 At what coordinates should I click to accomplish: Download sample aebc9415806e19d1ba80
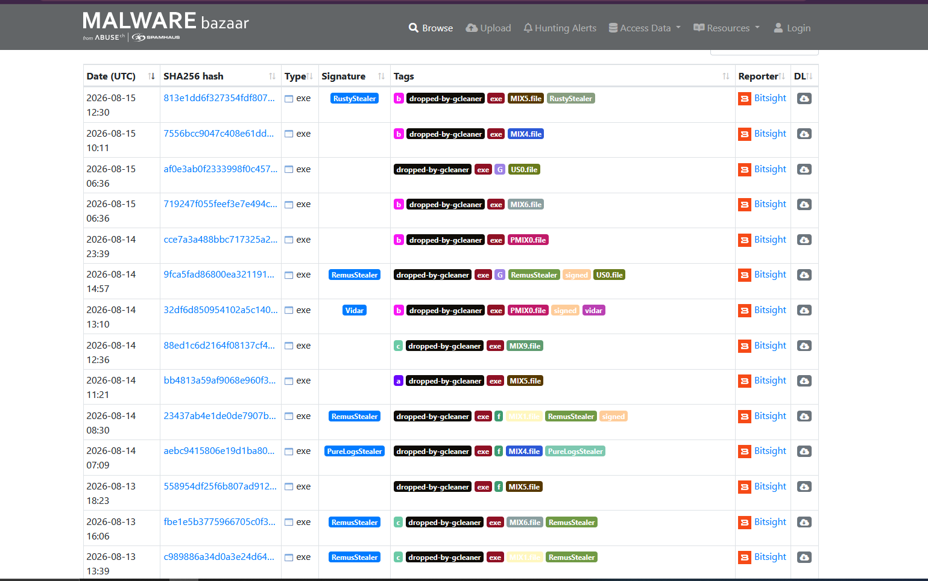coord(804,451)
